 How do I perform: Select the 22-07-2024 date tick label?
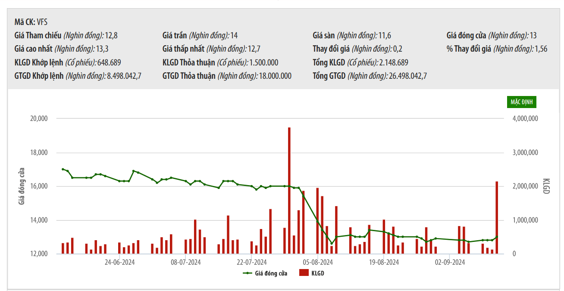coord(252,262)
